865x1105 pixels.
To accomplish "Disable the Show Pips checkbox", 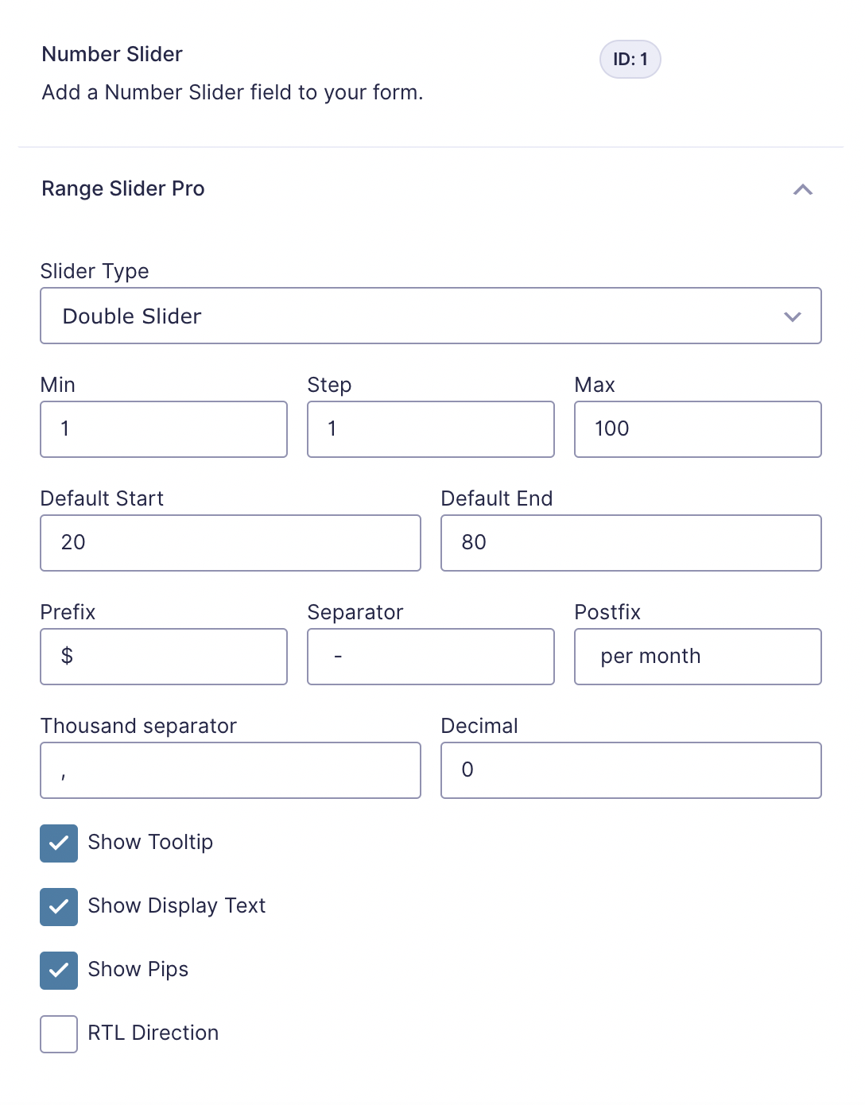I will (59, 971).
